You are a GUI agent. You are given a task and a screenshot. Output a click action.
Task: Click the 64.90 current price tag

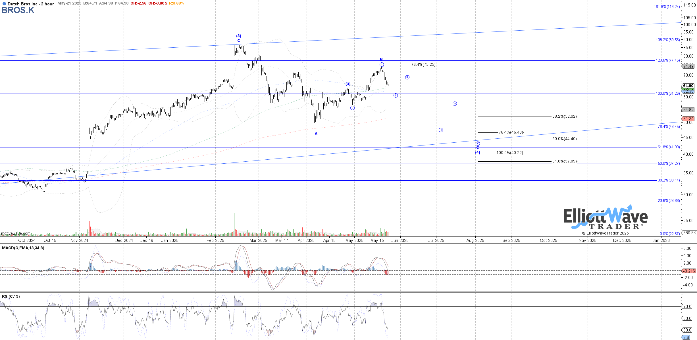[688, 86]
